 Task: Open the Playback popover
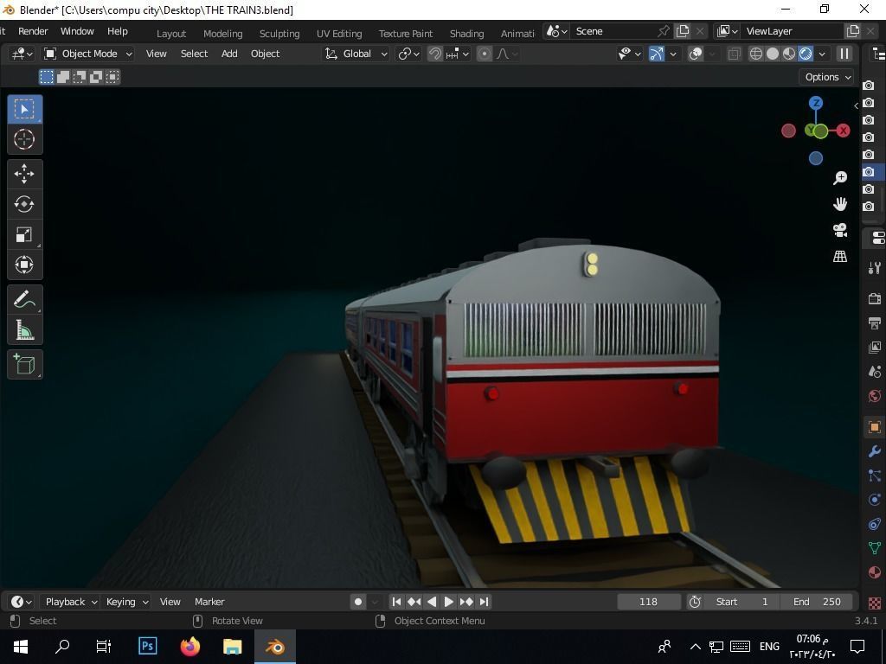click(x=71, y=602)
